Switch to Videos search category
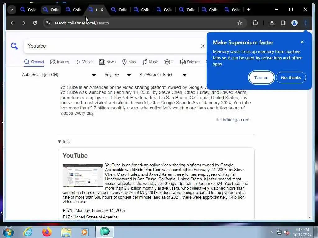This screenshot has height=238, width=318. [84, 62]
